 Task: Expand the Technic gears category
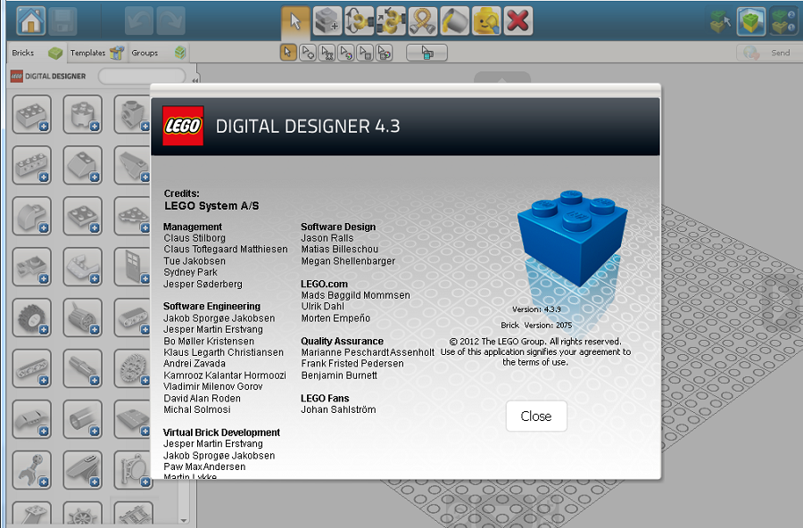click(x=132, y=368)
